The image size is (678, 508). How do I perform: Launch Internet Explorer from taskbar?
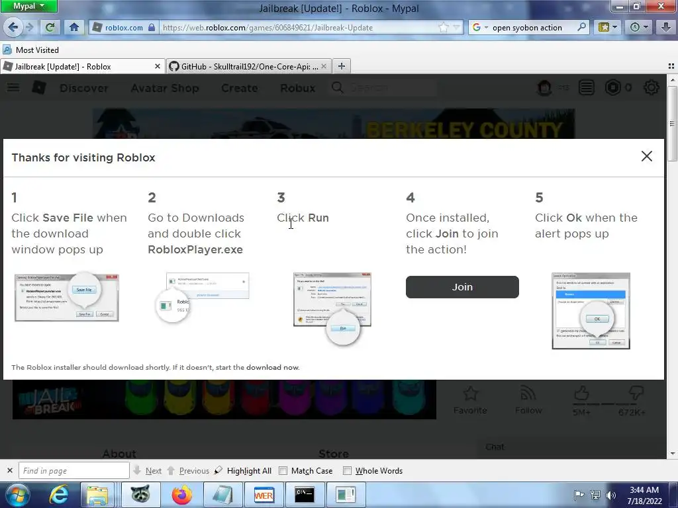coord(58,495)
